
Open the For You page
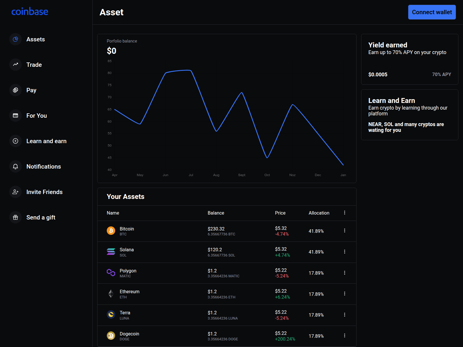coord(36,116)
